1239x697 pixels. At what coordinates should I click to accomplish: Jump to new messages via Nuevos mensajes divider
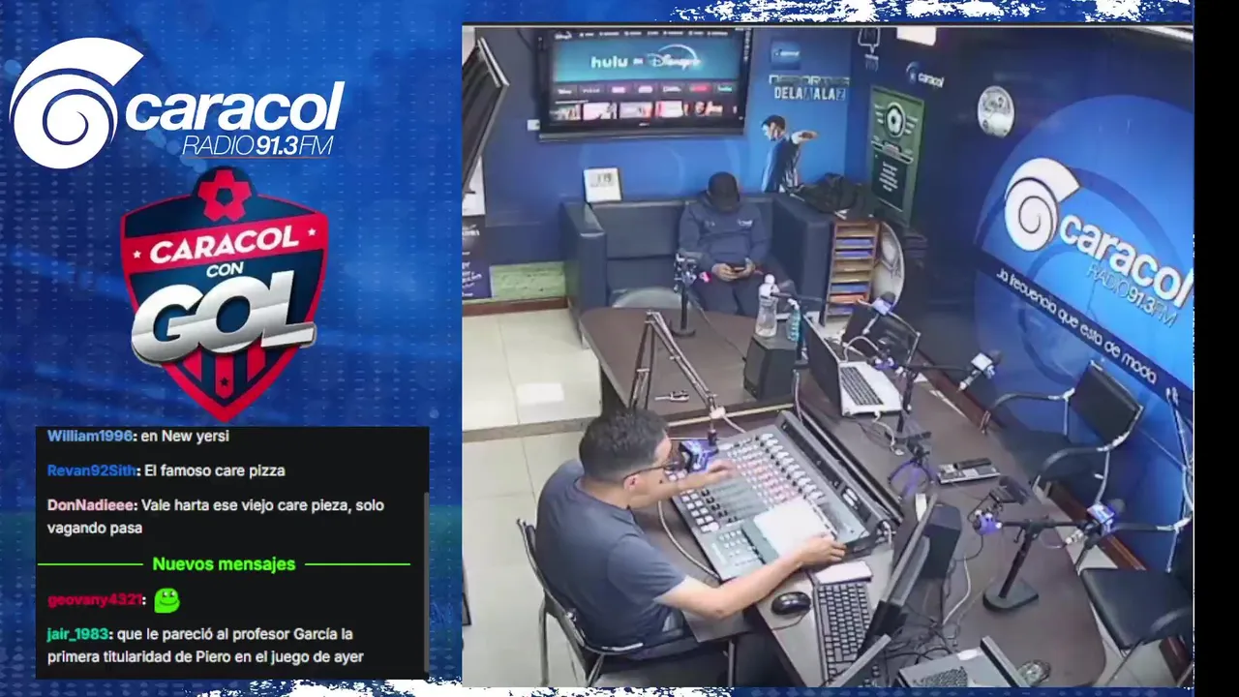point(224,564)
